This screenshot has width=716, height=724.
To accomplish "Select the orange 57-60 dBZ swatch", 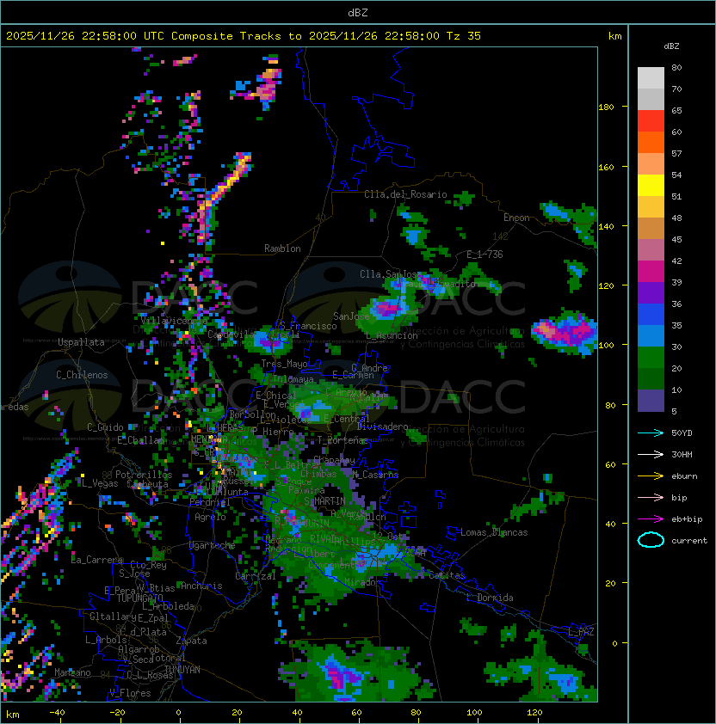I will (651, 143).
